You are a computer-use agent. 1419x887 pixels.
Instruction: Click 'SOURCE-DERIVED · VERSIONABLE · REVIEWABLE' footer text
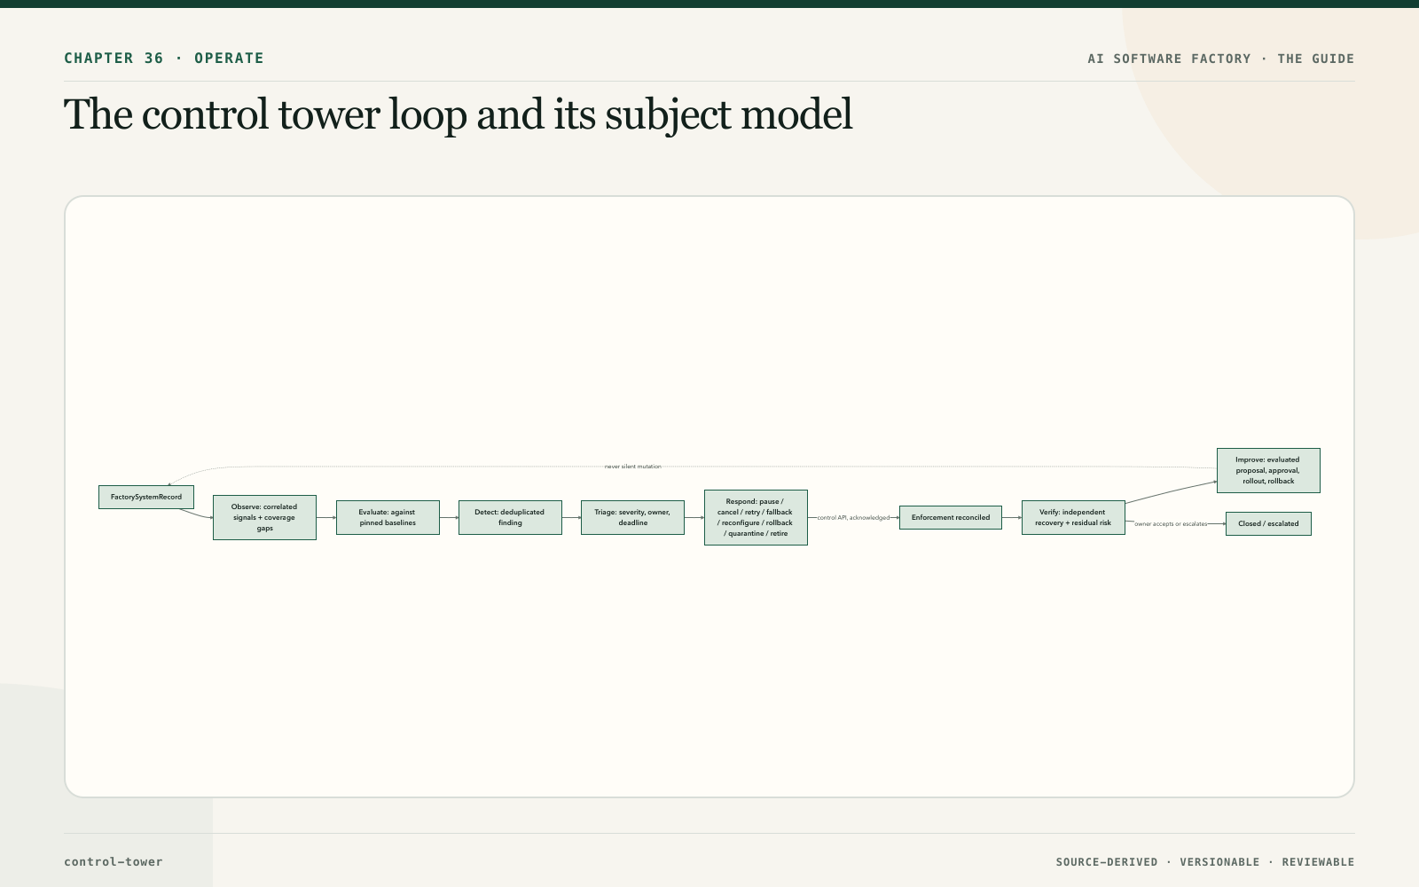coord(1205,861)
